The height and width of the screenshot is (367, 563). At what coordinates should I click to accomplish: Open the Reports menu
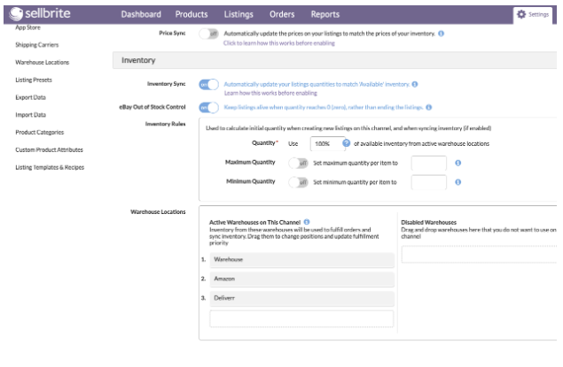click(325, 14)
